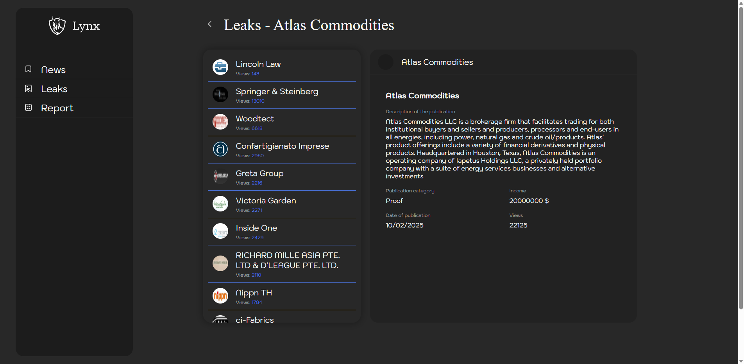The width and height of the screenshot is (744, 364).
Task: Click the Leaks document icon in the sidebar
Action: pos(29,89)
